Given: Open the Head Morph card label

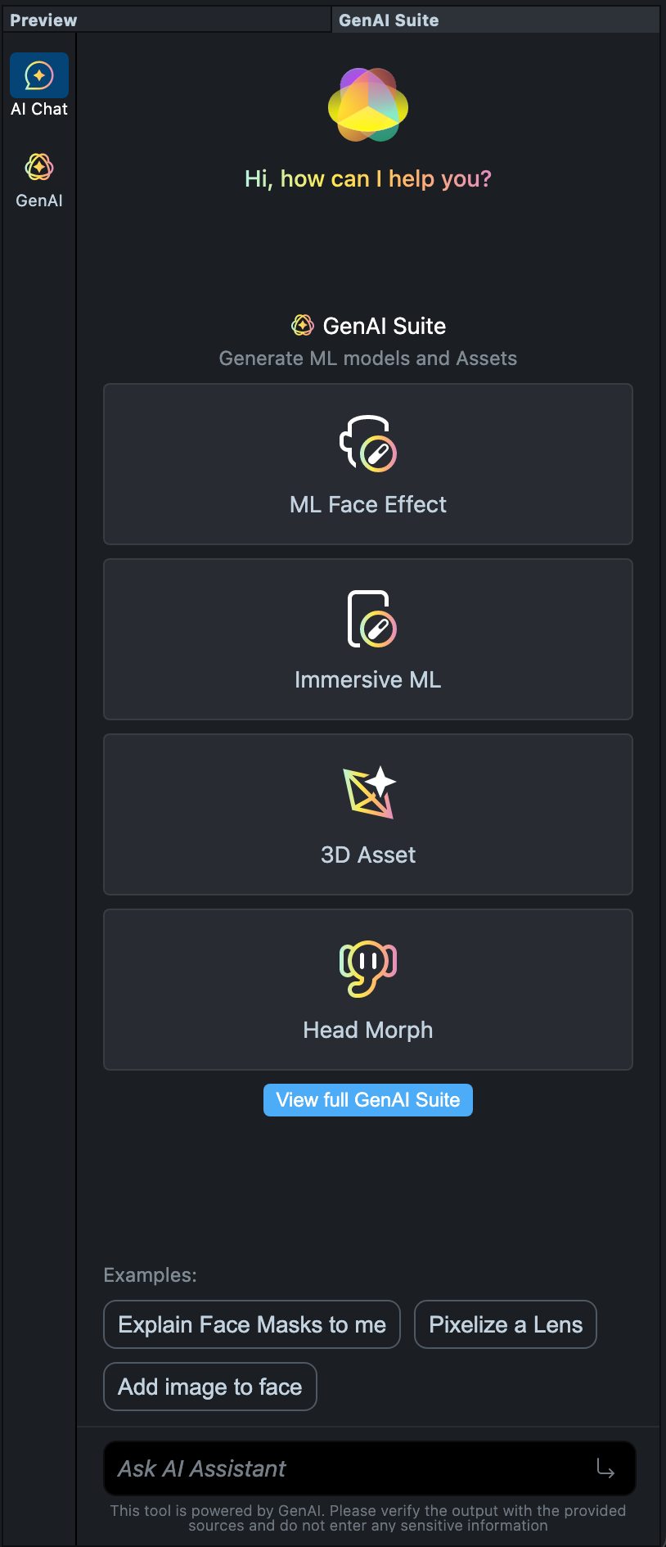Looking at the screenshot, I should 368,1030.
